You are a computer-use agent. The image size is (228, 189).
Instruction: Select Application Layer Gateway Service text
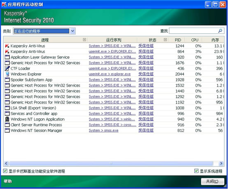click(40, 57)
